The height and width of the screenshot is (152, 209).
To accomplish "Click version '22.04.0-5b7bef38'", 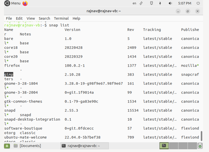I will pos(83,137).
